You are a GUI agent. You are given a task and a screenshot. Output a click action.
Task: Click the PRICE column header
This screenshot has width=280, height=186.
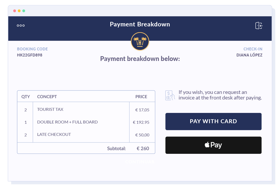[141, 97]
